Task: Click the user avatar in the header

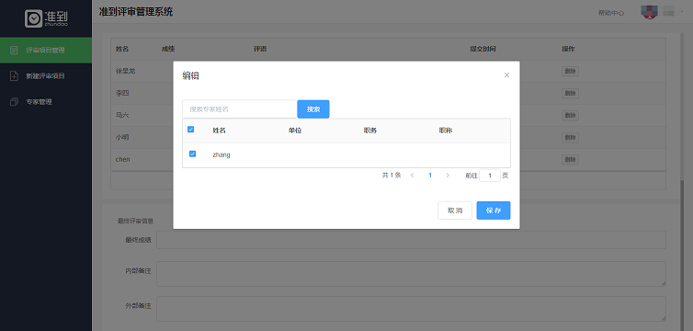Action: click(x=649, y=12)
